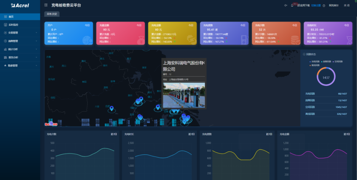This screenshot has height=180, width=357.
Task: Click the muted speaker icon
Action: [x=285, y=5]
